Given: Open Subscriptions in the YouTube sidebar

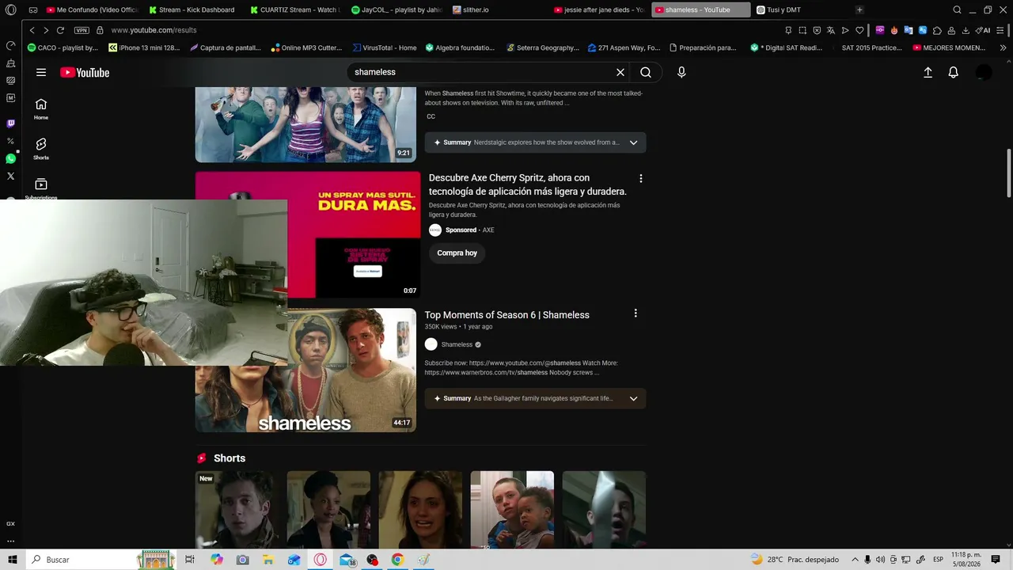Looking at the screenshot, I should (x=41, y=188).
